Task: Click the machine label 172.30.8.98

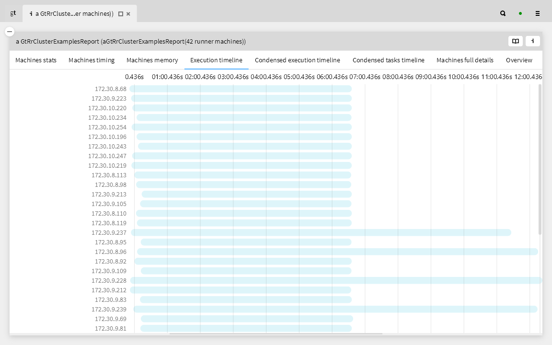Action: click(111, 184)
